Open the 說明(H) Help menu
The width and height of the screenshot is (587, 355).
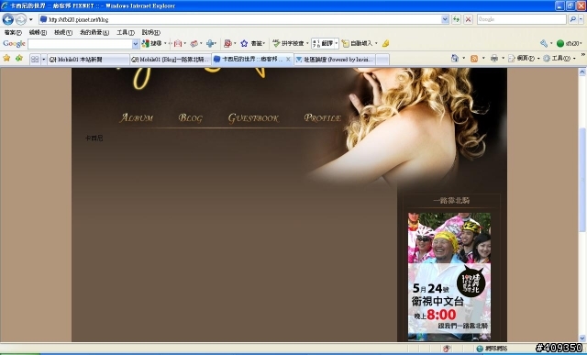click(150, 33)
